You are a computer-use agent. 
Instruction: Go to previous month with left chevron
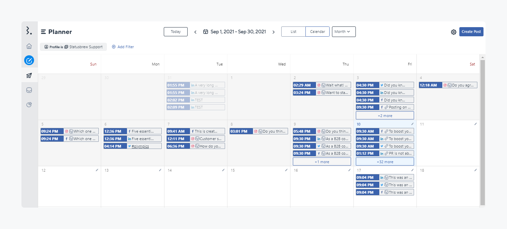click(195, 32)
